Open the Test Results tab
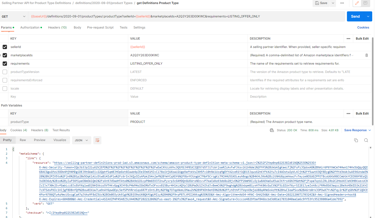Viewport: 375px width, 218px height. click(x=61, y=130)
